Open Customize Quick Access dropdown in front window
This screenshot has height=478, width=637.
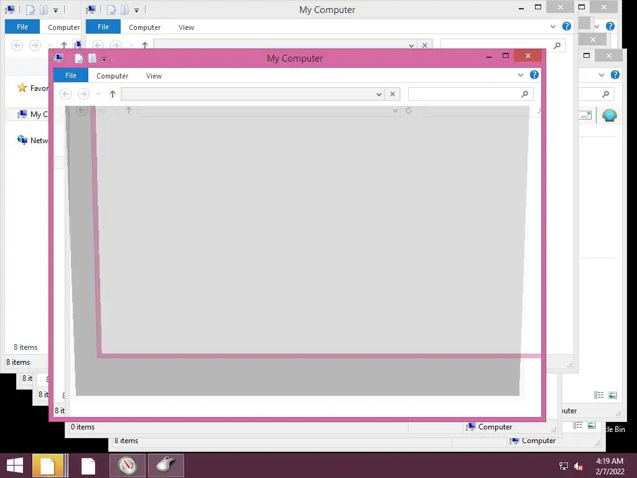104,59
